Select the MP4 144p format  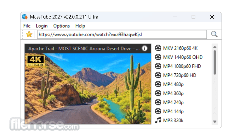(x=173, y=111)
